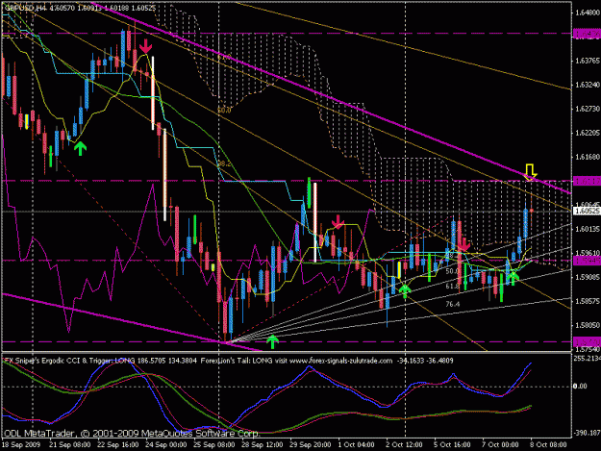Screen dimensions: 601x451
Task: Click the 22 Sep 16:00 time label
Action: click(117, 445)
